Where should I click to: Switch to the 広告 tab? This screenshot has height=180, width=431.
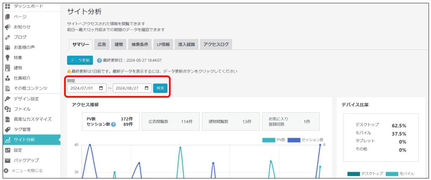pos(102,44)
